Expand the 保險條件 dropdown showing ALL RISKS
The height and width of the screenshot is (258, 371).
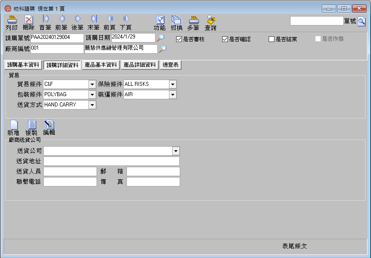[173, 84]
